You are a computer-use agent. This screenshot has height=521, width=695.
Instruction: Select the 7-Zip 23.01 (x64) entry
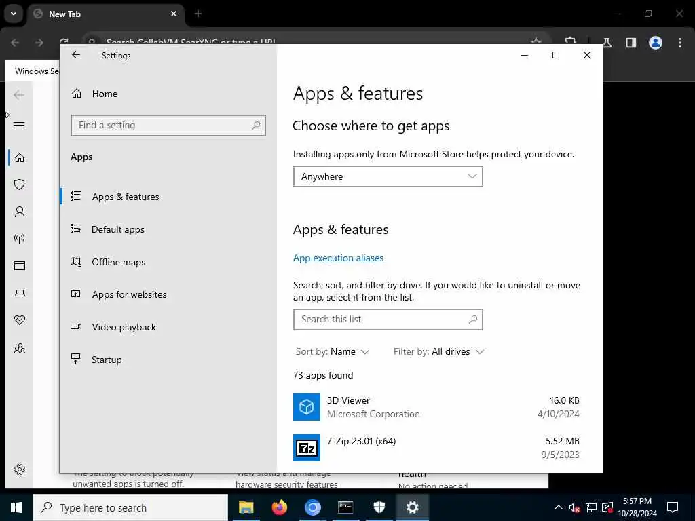pos(436,448)
